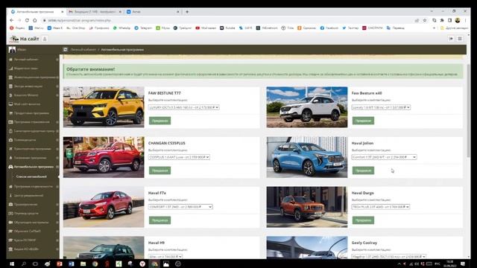This screenshot has width=477, height=268.
Task: Click the red Haval F7x photo
Action: pos(104,207)
